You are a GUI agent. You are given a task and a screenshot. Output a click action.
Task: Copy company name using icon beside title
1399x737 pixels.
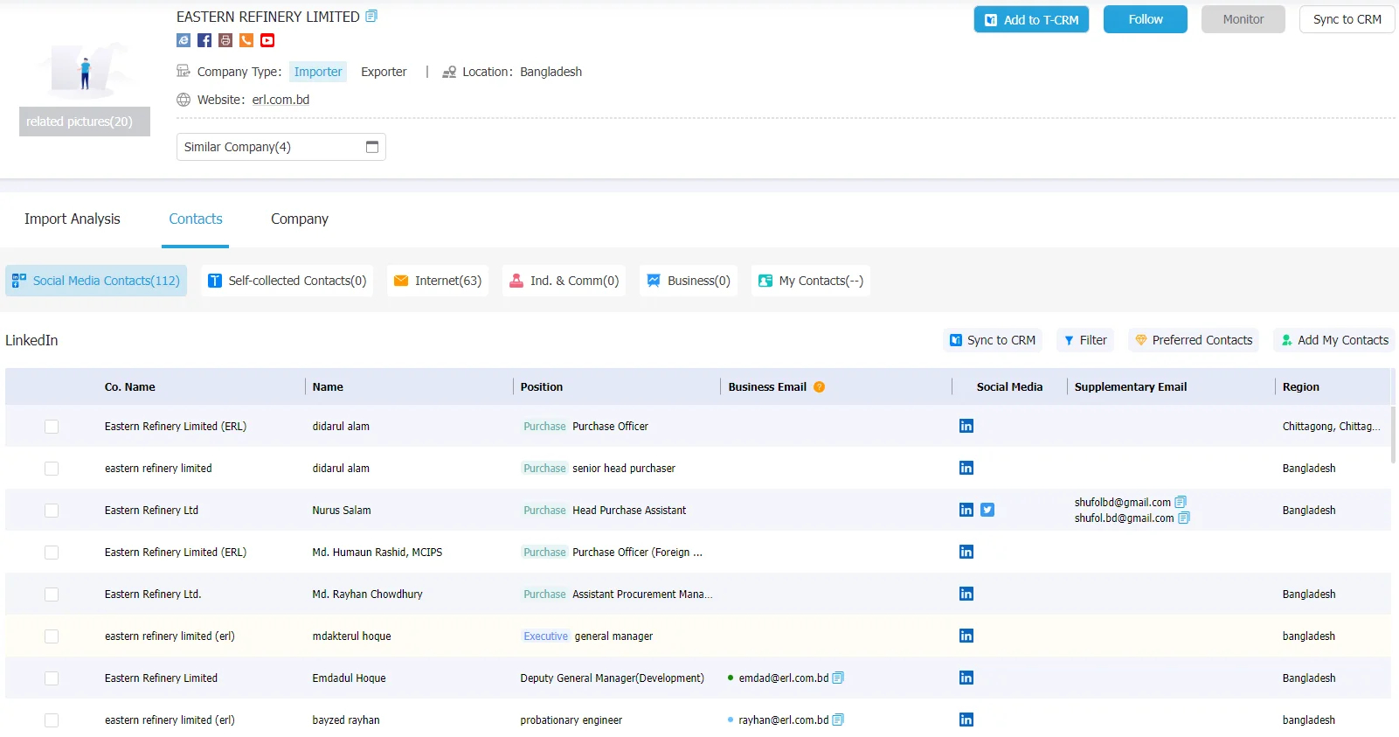coord(371,16)
